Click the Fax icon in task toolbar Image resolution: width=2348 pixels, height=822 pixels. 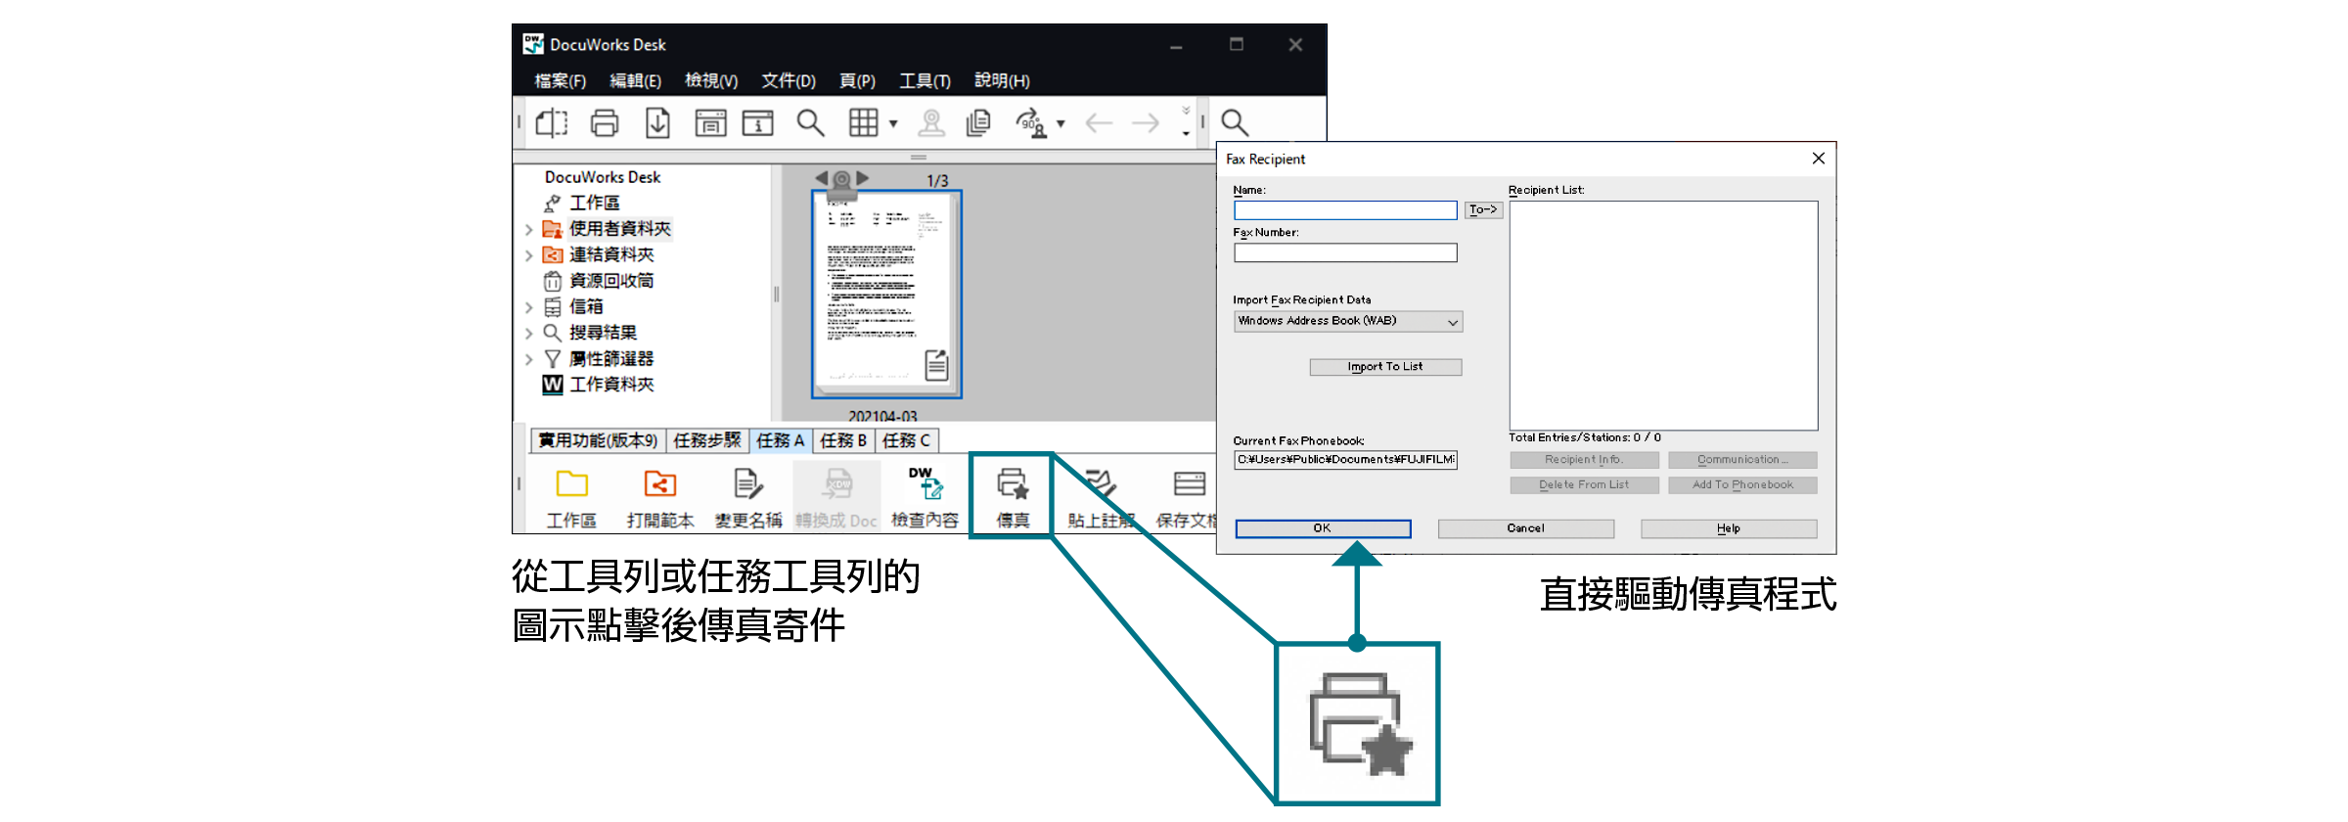1012,484
